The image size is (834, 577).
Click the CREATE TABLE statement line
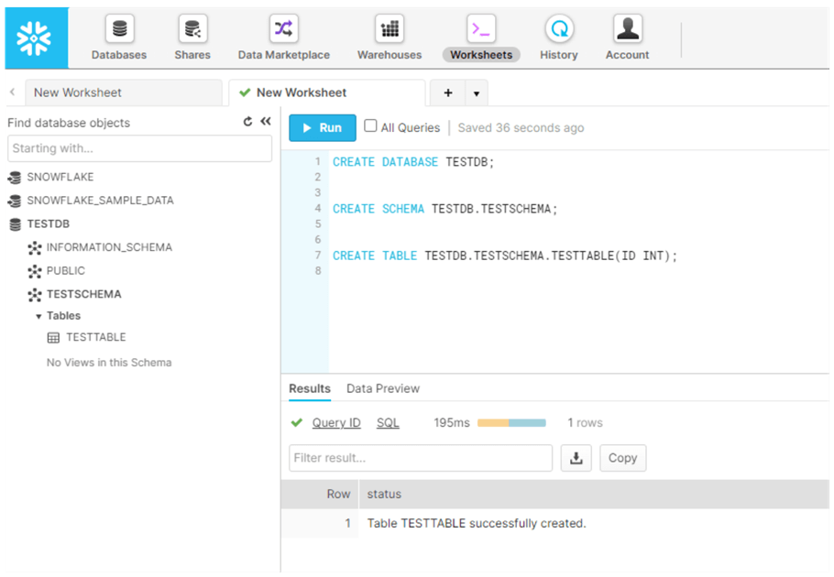tap(505, 256)
